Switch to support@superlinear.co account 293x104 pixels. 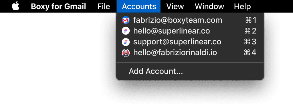(x=190, y=42)
